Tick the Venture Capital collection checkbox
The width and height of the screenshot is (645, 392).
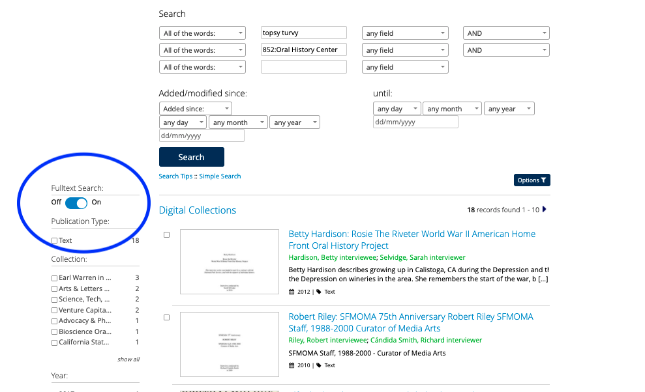pos(55,311)
